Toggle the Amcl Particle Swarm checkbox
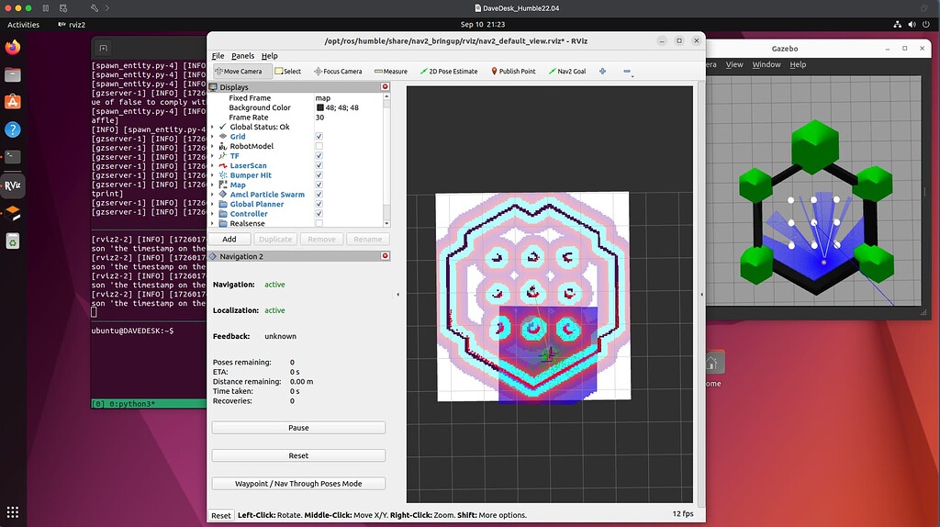940x527 pixels. 319,195
